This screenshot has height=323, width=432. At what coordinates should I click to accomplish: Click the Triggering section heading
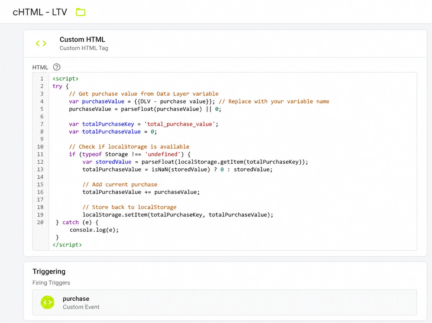coord(49,272)
